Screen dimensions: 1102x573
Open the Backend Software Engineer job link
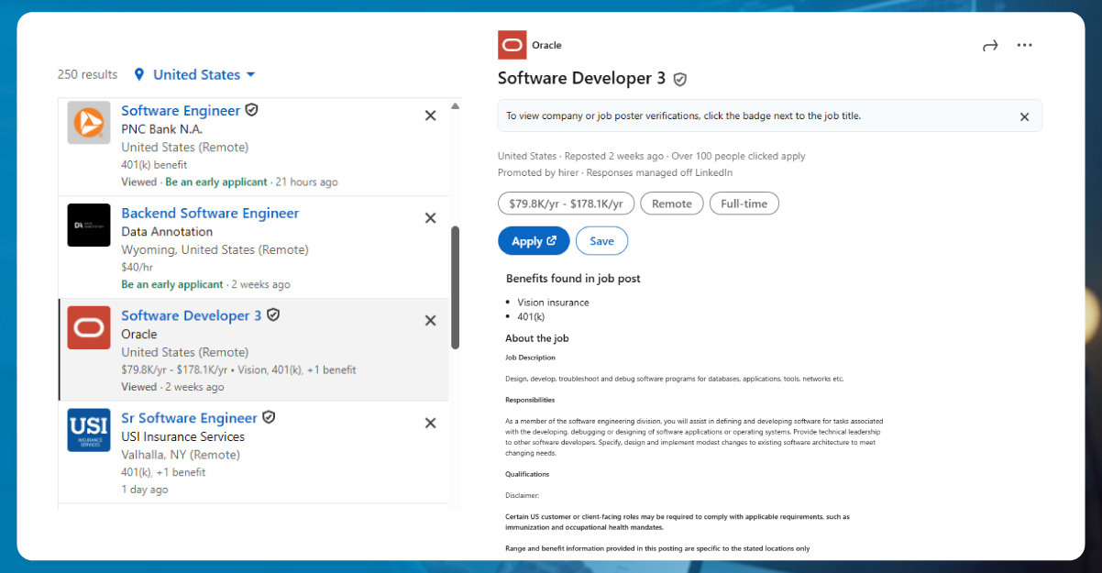tap(210, 214)
